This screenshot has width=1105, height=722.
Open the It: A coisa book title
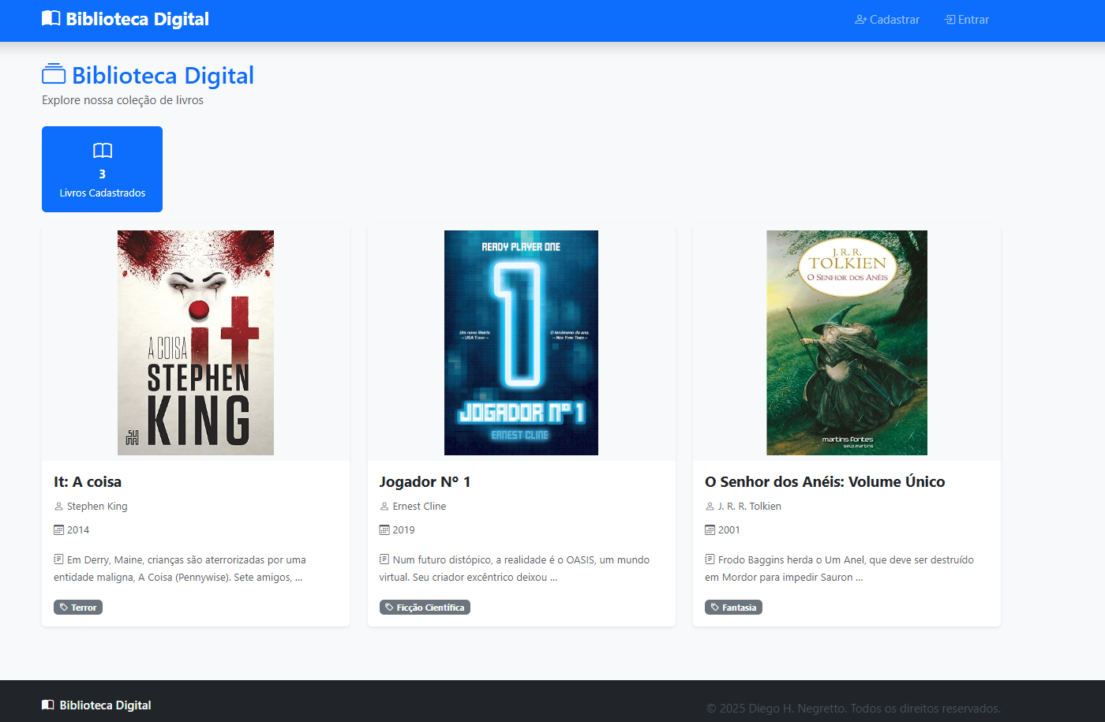(x=88, y=482)
